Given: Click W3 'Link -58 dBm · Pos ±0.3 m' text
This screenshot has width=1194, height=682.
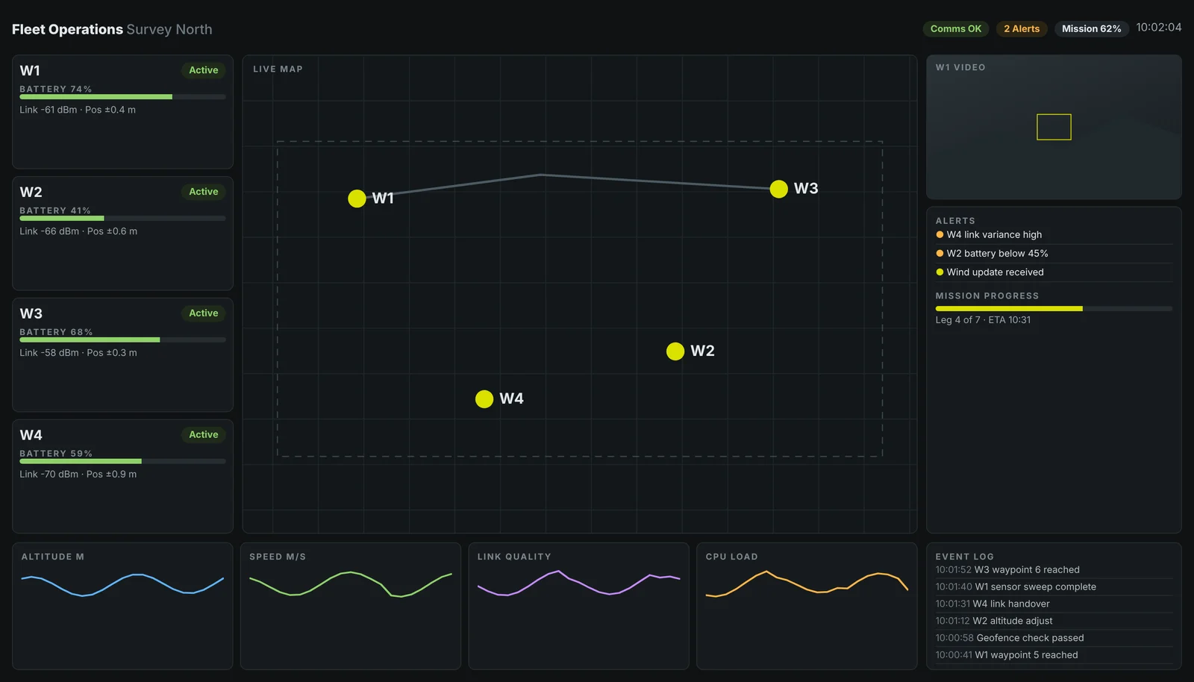Looking at the screenshot, I should click(x=78, y=353).
